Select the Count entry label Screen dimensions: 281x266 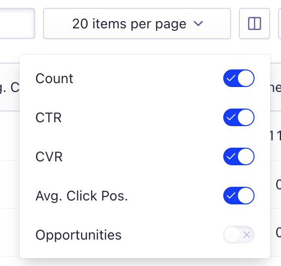[54, 78]
